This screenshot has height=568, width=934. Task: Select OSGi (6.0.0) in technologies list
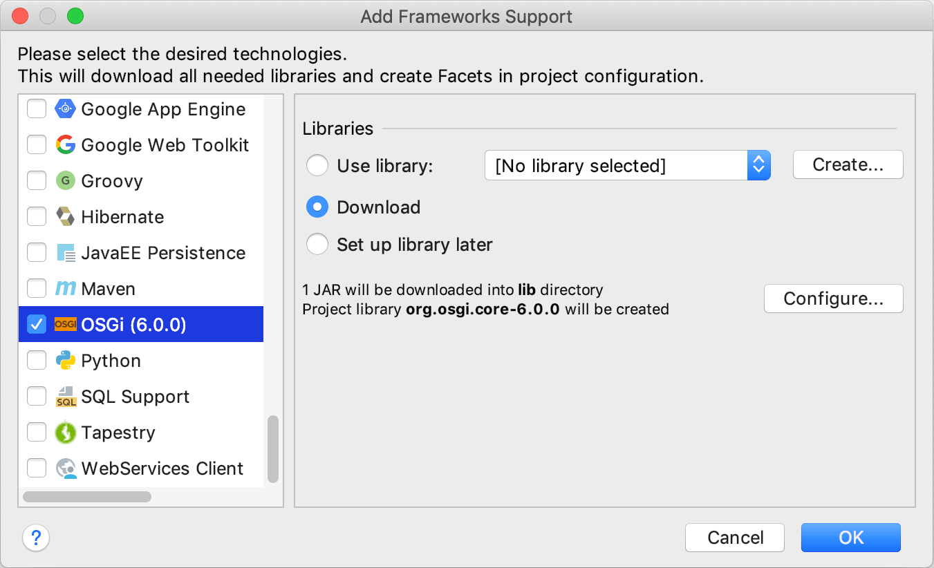134,325
